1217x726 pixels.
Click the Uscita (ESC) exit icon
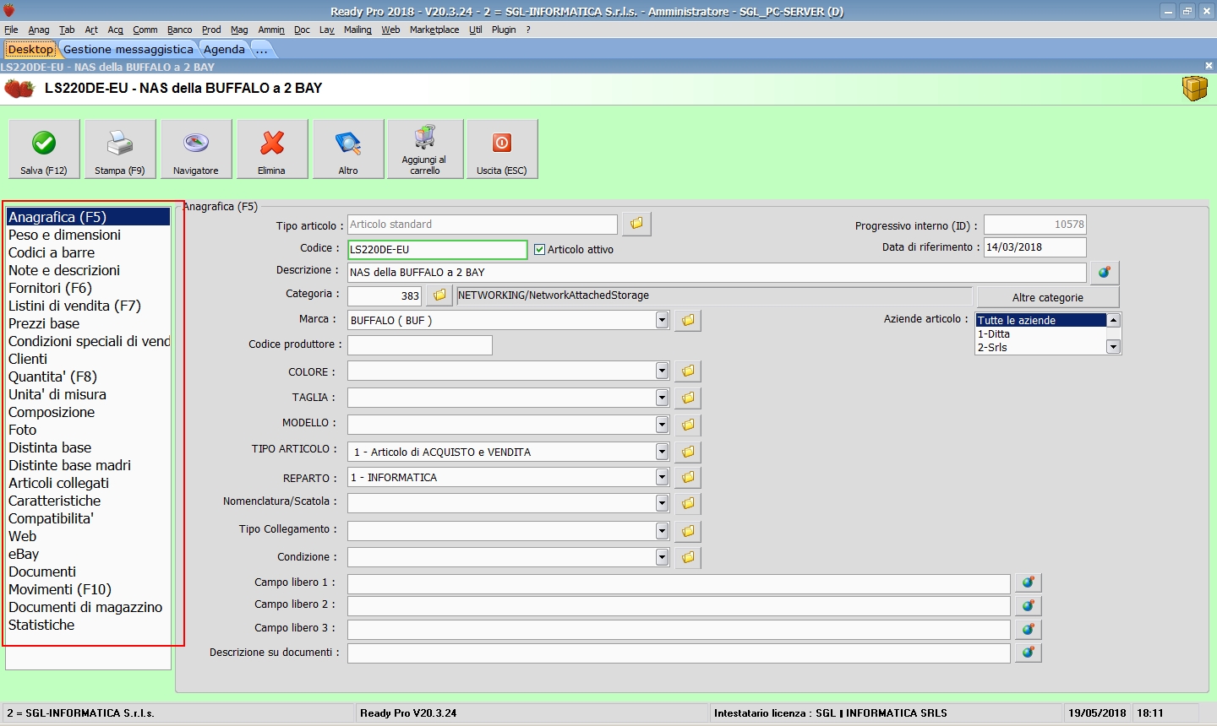(502, 144)
